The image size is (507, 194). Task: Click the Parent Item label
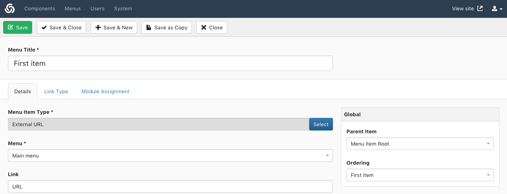pyautogui.click(x=362, y=131)
